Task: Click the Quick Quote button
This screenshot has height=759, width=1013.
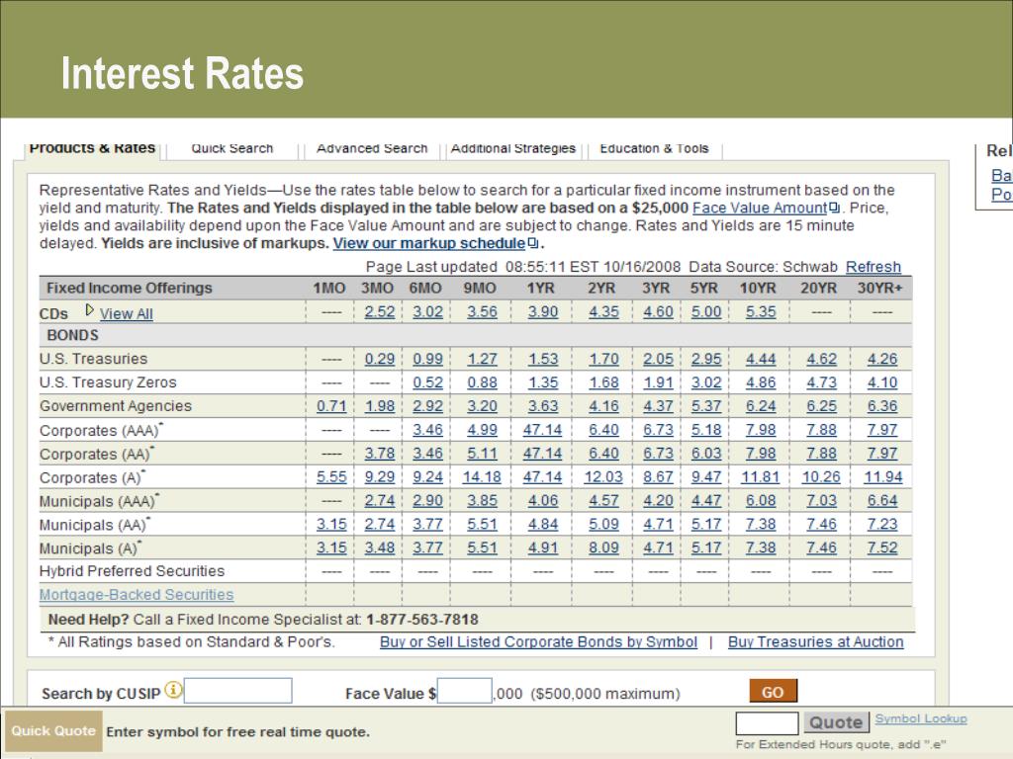Action: pos(53,730)
